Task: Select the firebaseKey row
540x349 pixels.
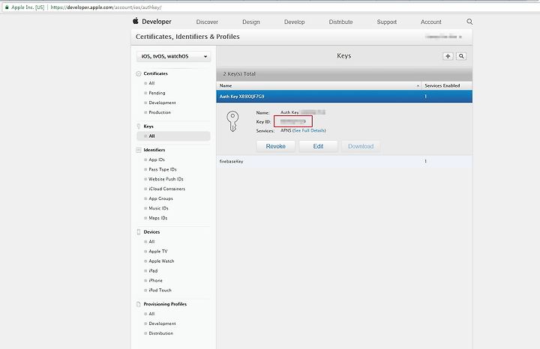Action: [x=344, y=161]
